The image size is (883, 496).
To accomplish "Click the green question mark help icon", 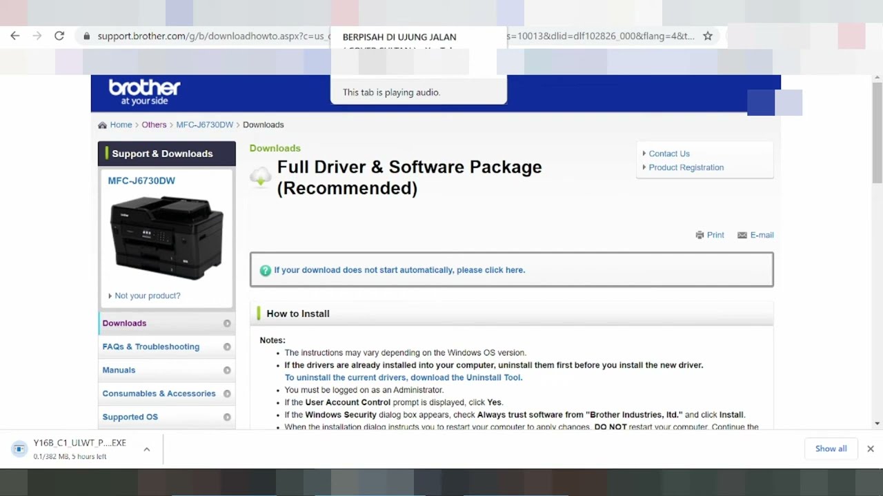I will [x=265, y=271].
